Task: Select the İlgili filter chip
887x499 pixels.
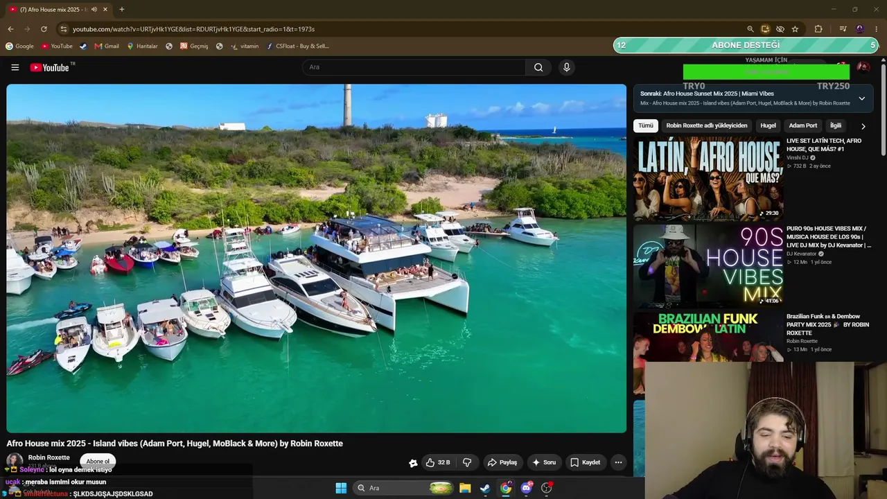Action: [x=836, y=125]
